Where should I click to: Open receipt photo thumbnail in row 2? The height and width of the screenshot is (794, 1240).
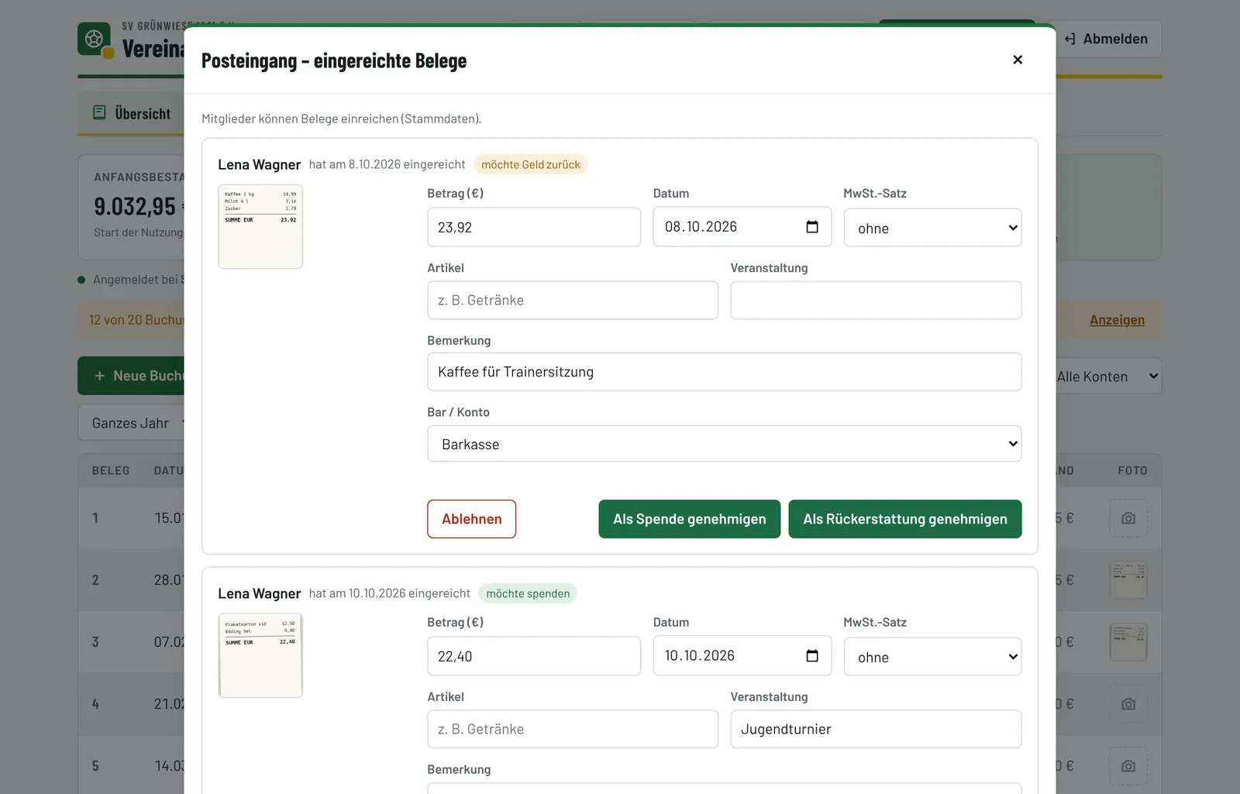point(1128,580)
